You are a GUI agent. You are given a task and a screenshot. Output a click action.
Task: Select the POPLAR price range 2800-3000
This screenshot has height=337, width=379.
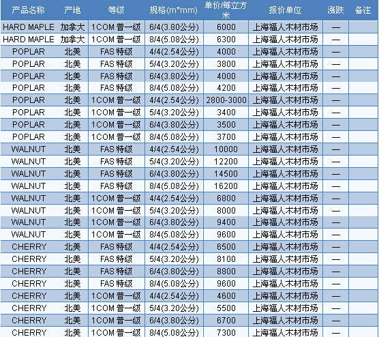point(226,100)
